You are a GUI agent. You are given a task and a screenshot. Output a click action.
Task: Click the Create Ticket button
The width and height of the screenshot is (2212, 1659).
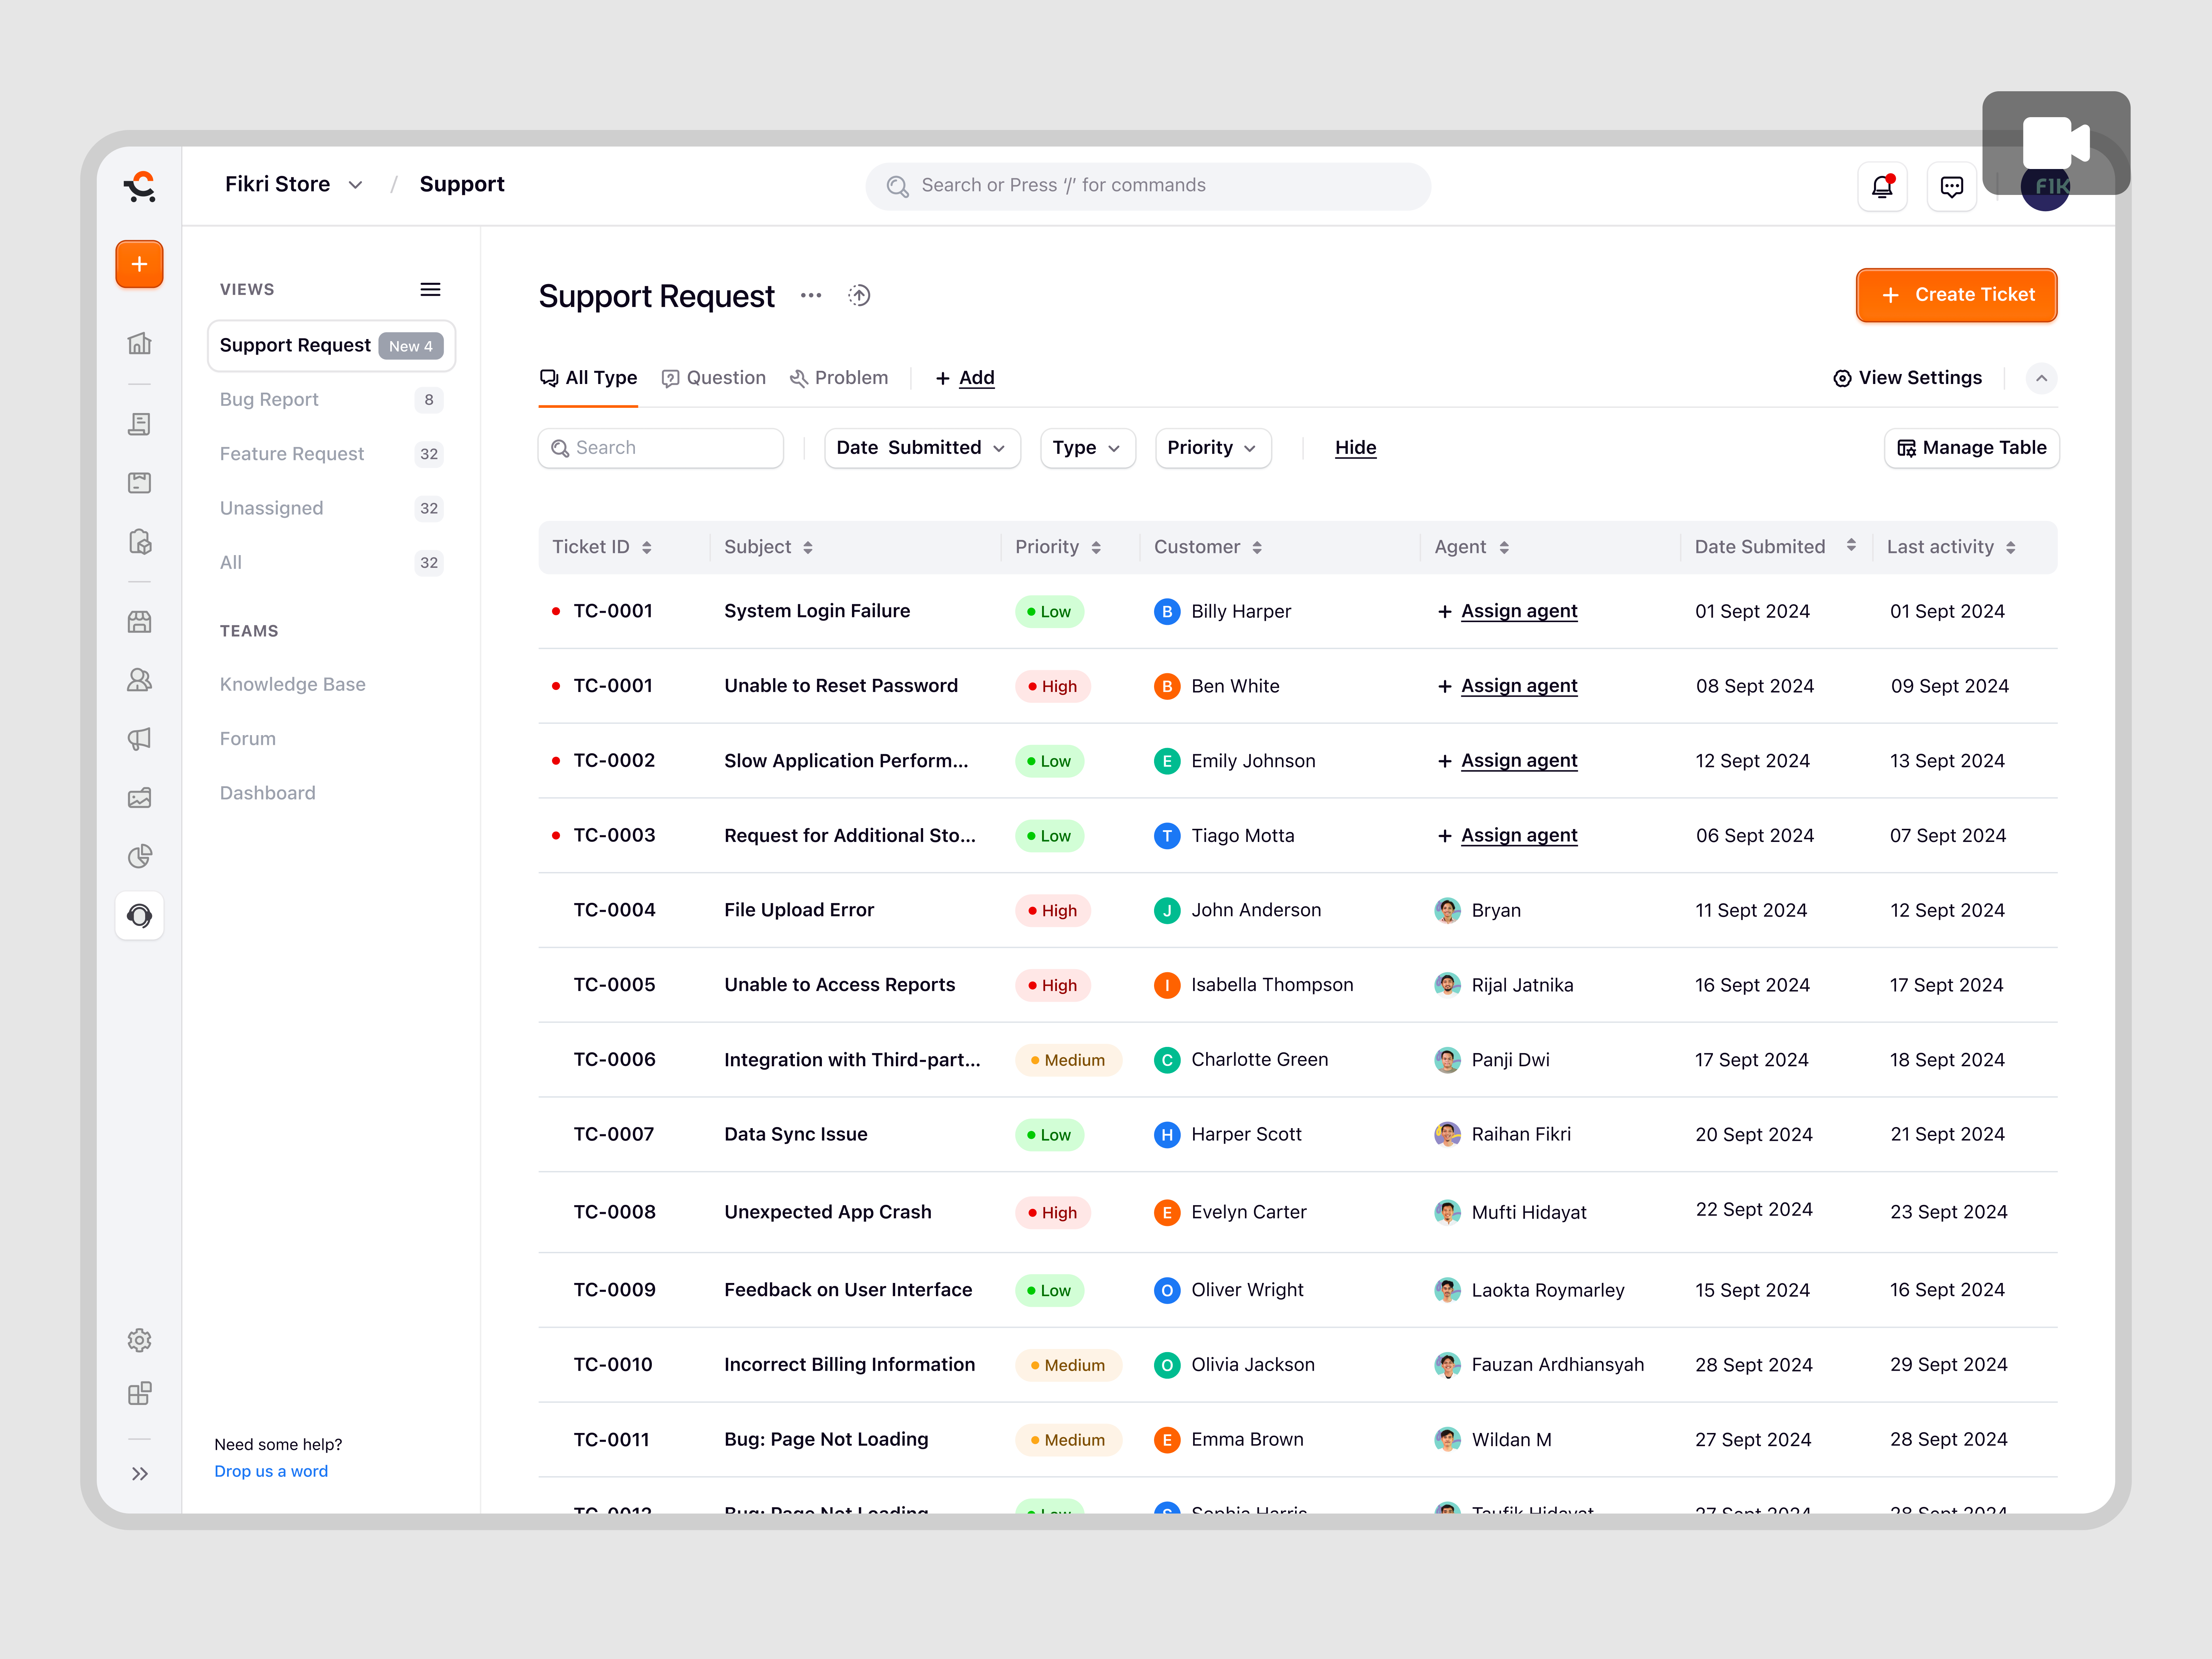1955,295
